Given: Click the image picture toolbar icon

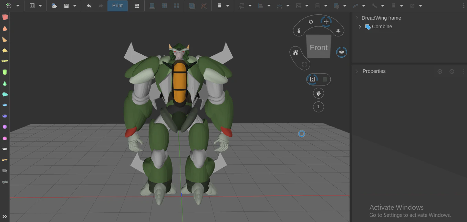Looking at the screenshot, I should (x=298, y=6).
